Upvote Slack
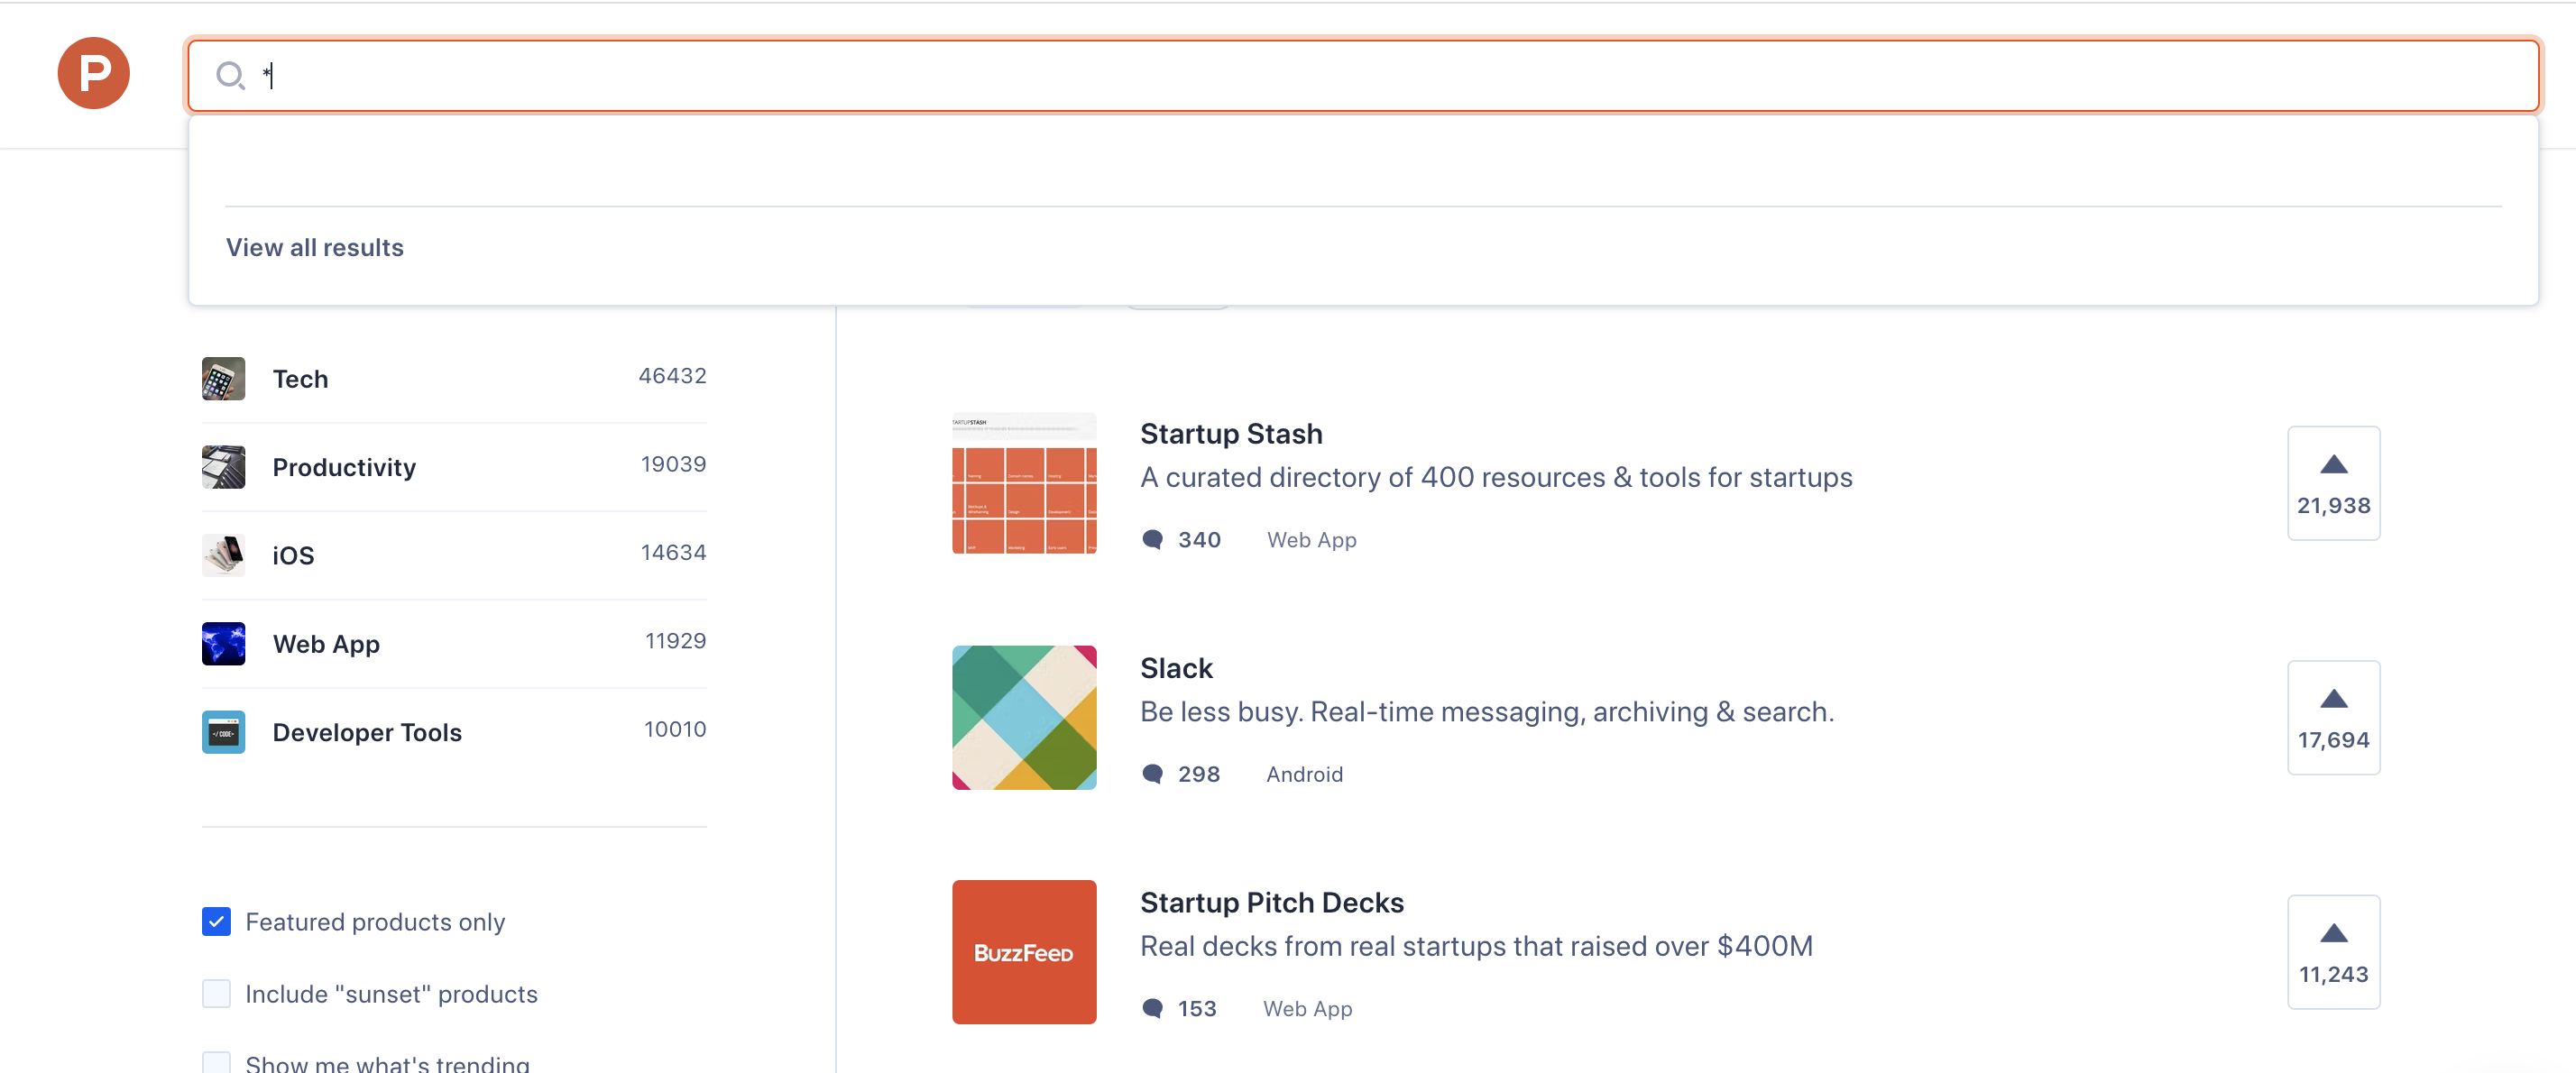 coord(2333,717)
